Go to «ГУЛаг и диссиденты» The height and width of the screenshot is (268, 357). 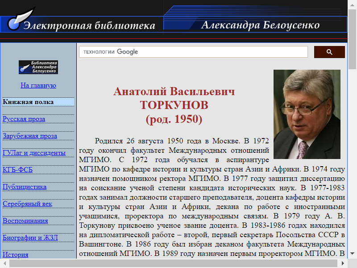[x=34, y=153]
